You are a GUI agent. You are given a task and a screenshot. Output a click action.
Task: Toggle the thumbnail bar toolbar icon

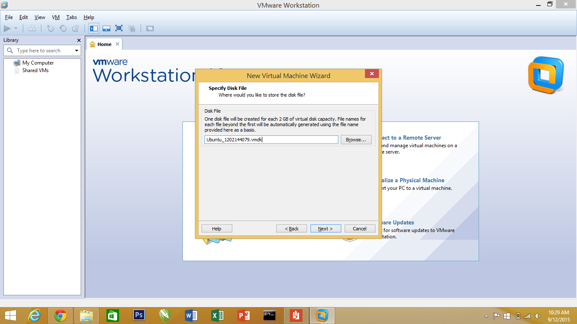pyautogui.click(x=106, y=28)
